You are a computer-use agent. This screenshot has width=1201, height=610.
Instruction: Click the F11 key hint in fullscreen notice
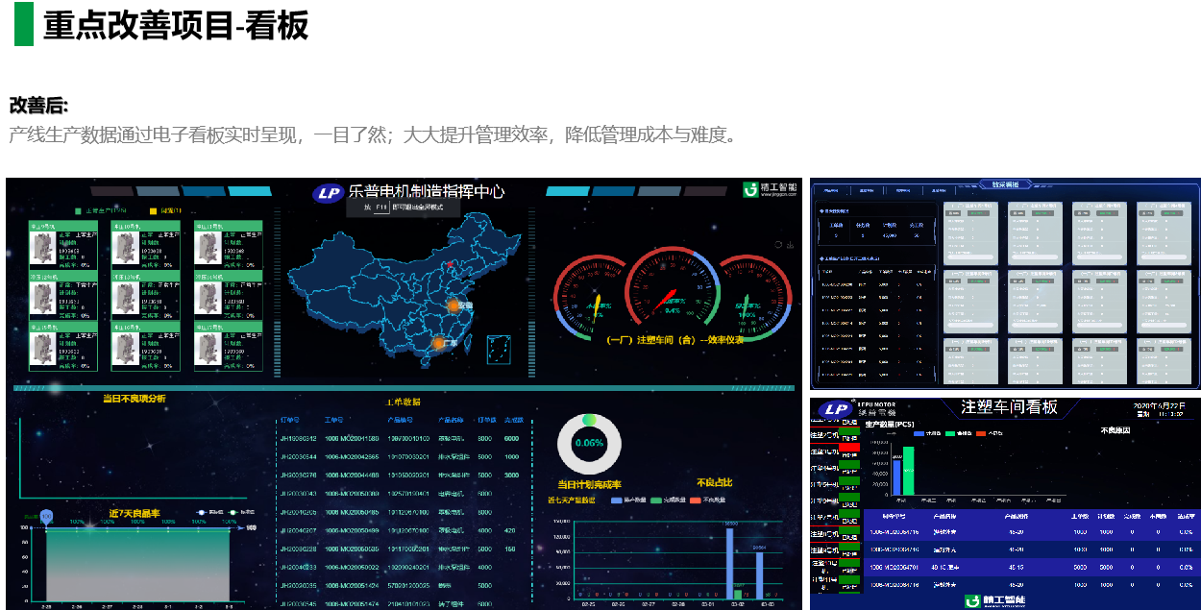click(x=380, y=207)
